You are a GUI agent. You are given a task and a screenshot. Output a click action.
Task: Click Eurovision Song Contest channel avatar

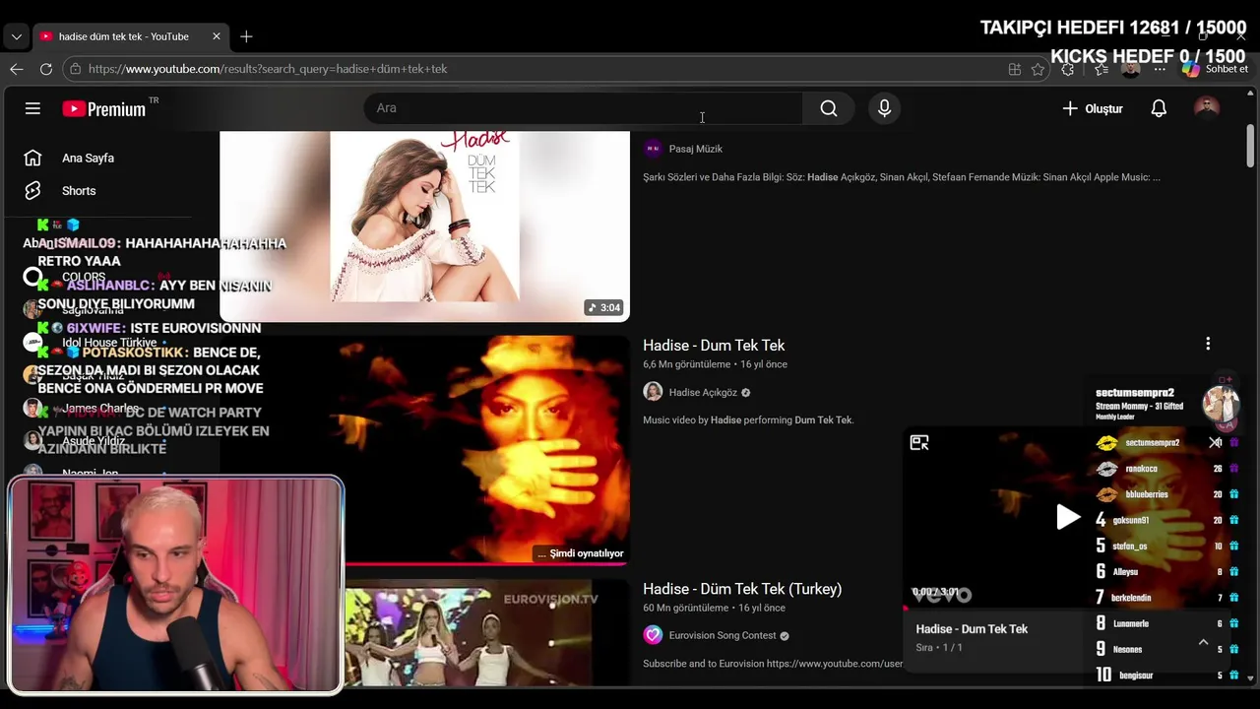tap(653, 635)
